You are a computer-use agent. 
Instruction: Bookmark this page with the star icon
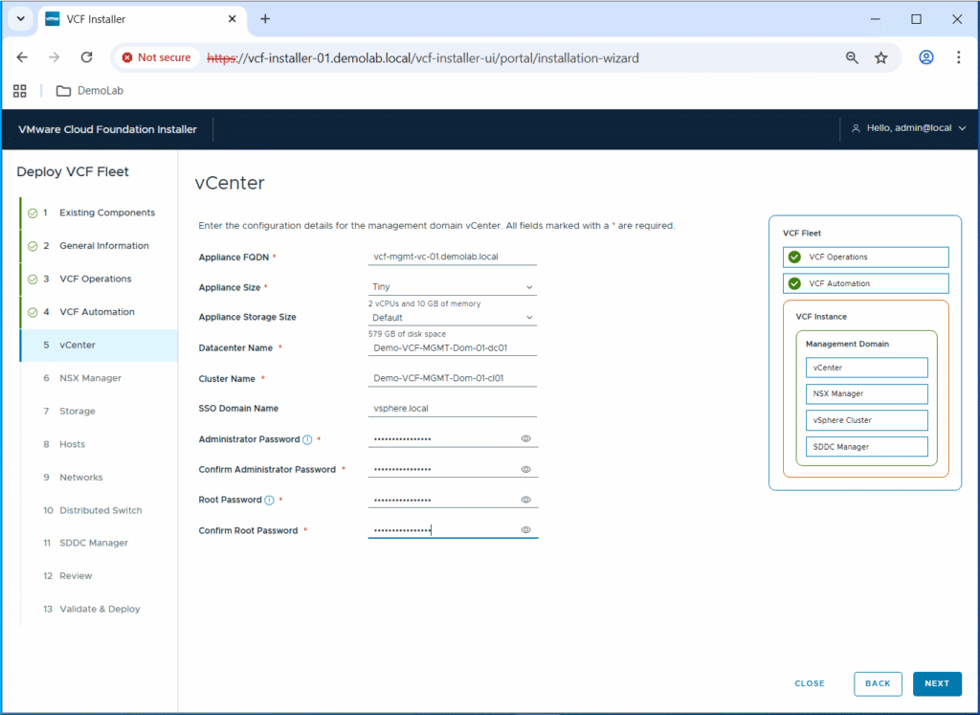click(880, 57)
